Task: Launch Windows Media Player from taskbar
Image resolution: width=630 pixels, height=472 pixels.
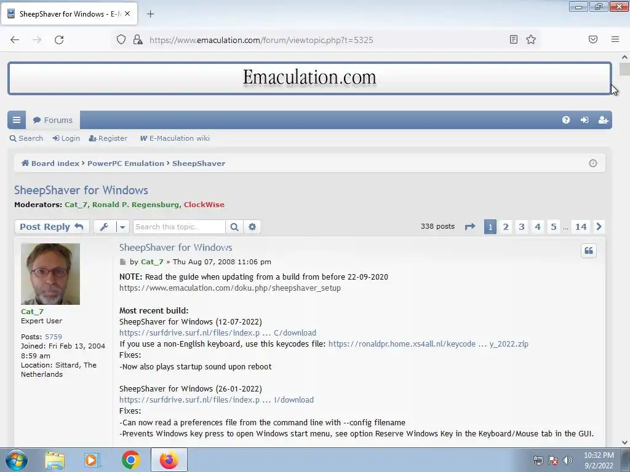Action: click(92, 460)
